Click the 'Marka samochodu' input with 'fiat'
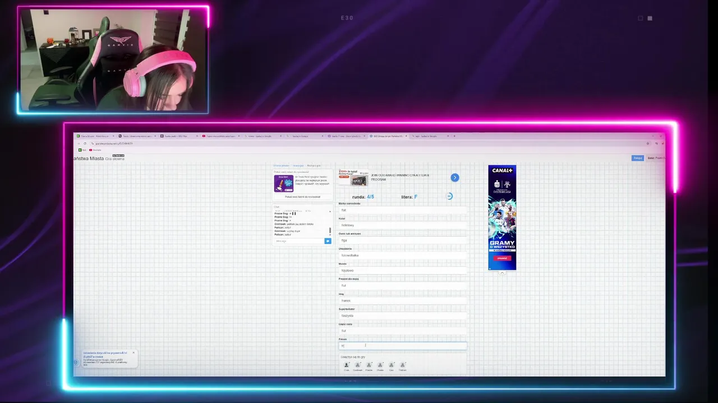Screen dimensions: 718x403 [x=403, y=210]
